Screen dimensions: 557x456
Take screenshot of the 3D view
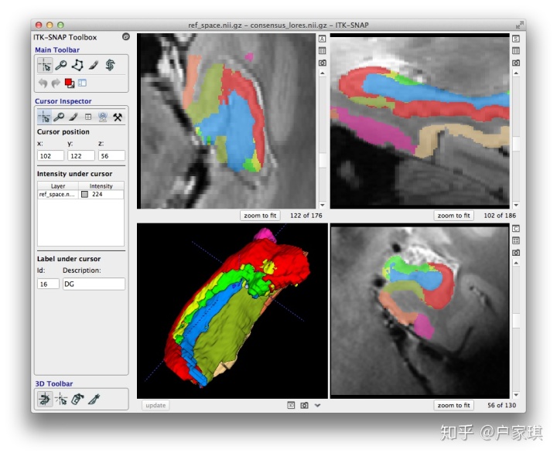pos(305,405)
